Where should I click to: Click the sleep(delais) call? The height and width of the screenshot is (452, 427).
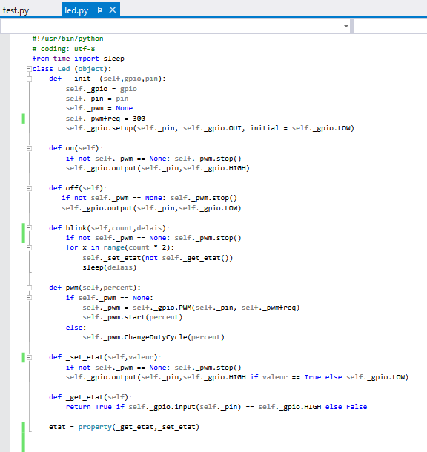pyautogui.click(x=109, y=267)
